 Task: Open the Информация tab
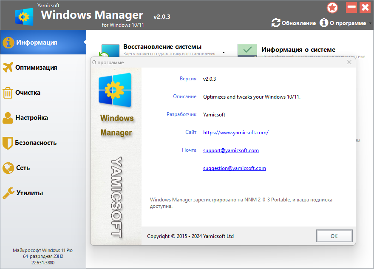click(x=43, y=42)
